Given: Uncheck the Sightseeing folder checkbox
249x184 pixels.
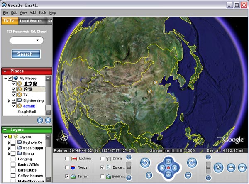Looking at the screenshot, I should coord(14,100).
